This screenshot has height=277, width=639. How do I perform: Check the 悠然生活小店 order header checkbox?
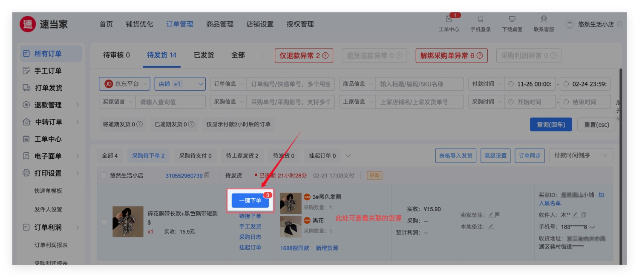point(104,175)
